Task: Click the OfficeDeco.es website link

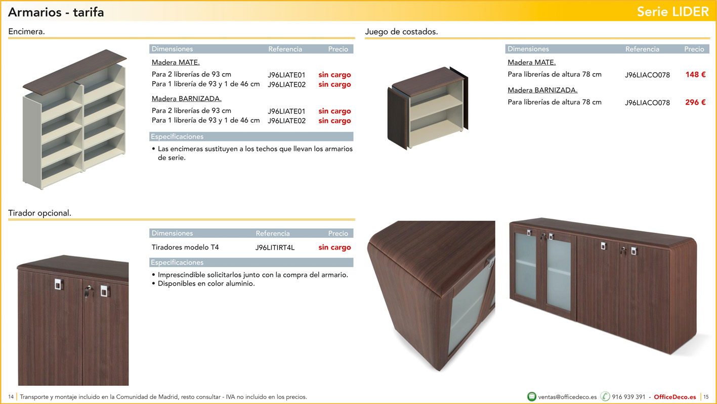Action: pos(674,397)
